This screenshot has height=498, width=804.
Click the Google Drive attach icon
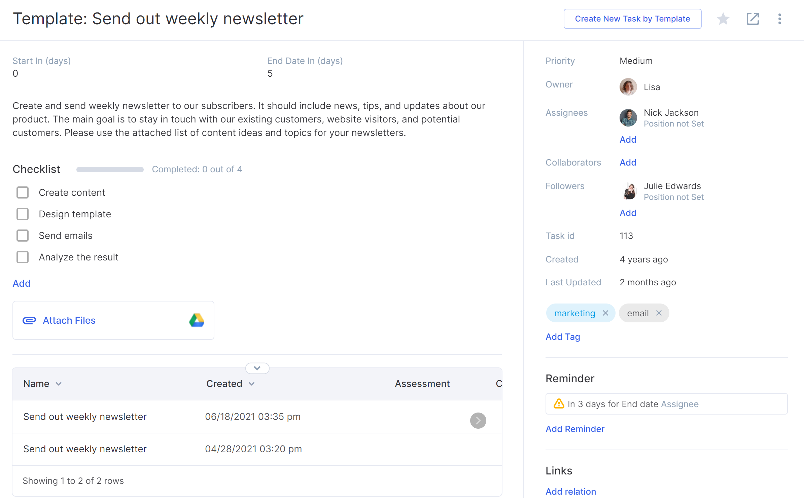[x=197, y=320]
